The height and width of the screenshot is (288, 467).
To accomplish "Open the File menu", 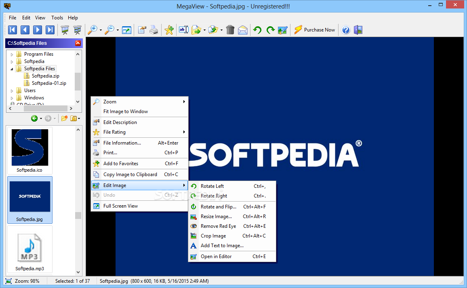I will [x=13, y=18].
